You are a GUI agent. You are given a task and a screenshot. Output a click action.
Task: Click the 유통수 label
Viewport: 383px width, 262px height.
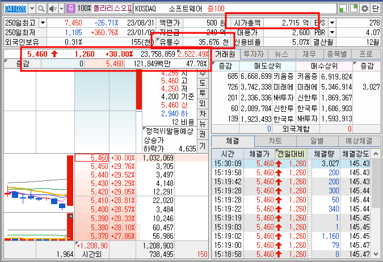pyautogui.click(x=170, y=42)
